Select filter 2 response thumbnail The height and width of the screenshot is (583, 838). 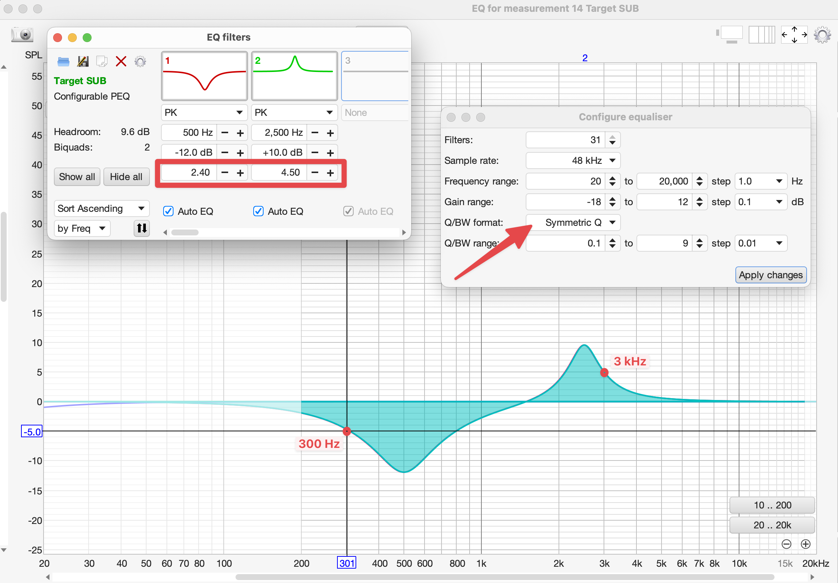coord(294,76)
